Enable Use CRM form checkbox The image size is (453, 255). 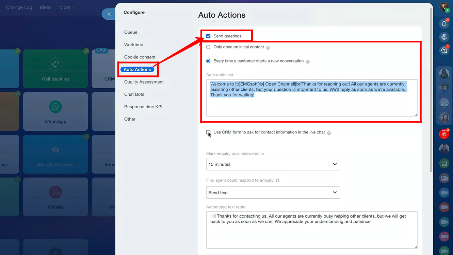coord(208,132)
